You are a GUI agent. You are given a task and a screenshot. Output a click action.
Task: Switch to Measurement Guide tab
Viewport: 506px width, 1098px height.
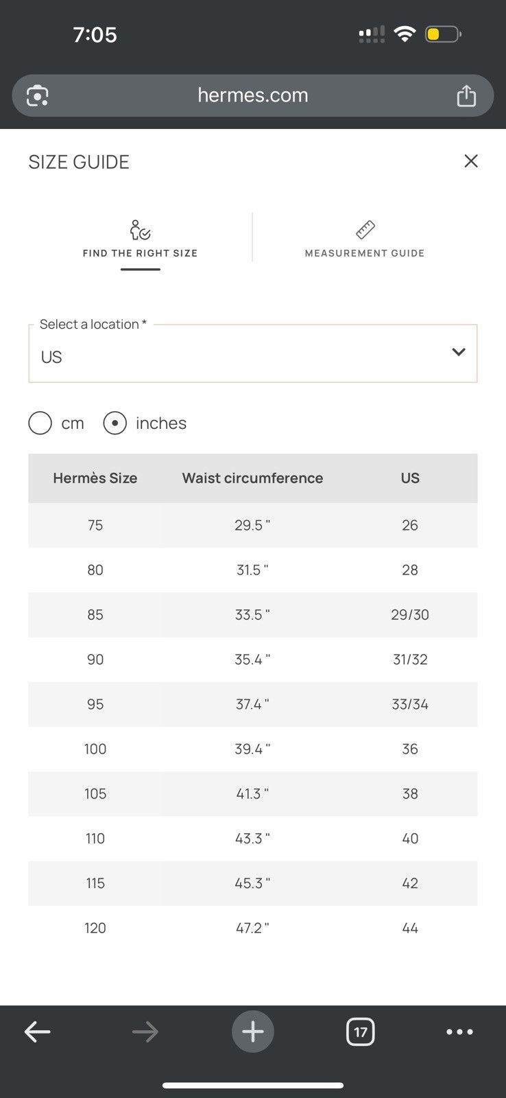pos(365,253)
